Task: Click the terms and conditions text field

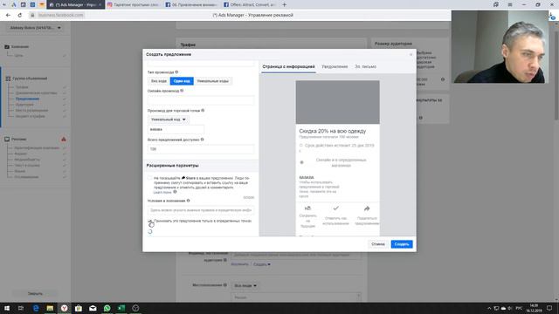Action: [201, 210]
